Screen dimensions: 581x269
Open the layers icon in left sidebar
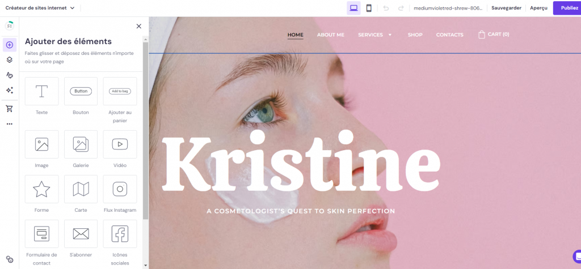point(9,60)
